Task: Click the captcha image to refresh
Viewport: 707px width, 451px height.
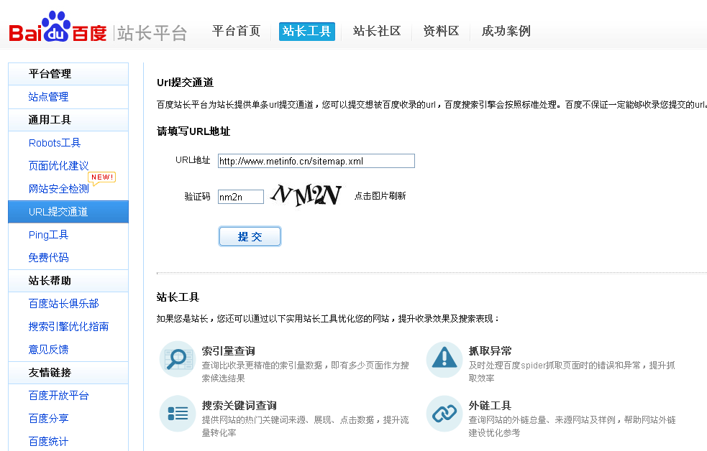Action: pyautogui.click(x=306, y=195)
